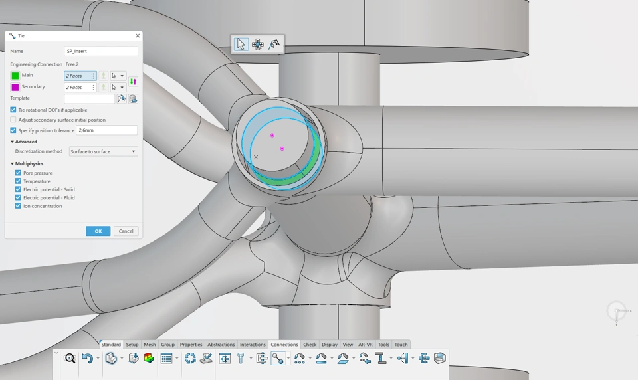The height and width of the screenshot is (380, 638).
Task: Click the bolt connection icon in the toolbar
Action: (241, 359)
